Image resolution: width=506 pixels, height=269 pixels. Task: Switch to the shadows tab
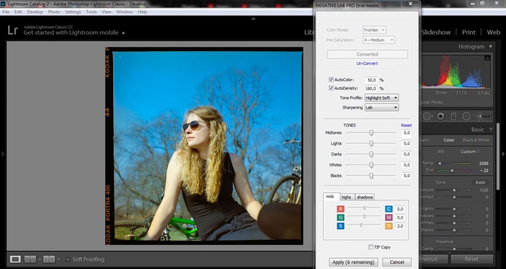(x=364, y=197)
